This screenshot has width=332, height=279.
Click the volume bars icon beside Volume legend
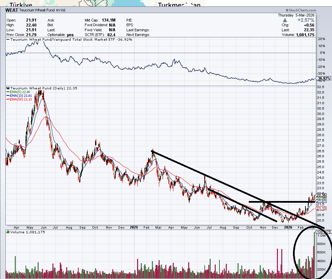8,232
